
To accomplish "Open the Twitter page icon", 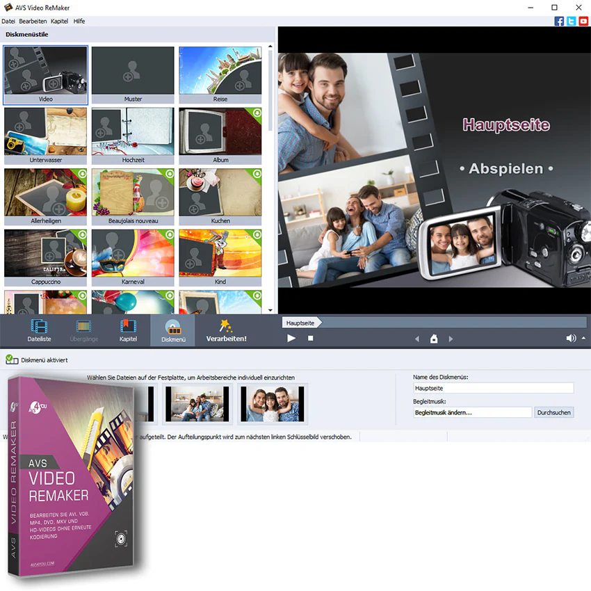I will click(571, 21).
